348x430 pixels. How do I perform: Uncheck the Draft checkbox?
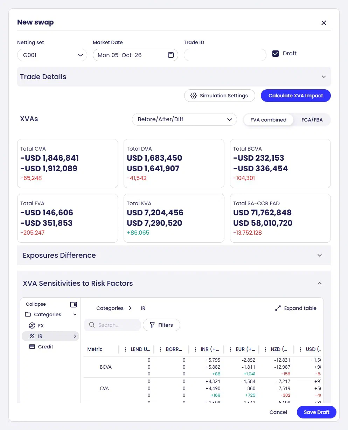[276, 54]
